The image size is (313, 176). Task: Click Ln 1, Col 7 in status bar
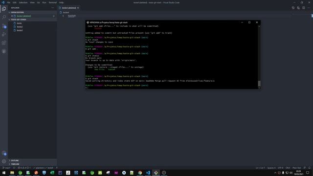[260, 168]
